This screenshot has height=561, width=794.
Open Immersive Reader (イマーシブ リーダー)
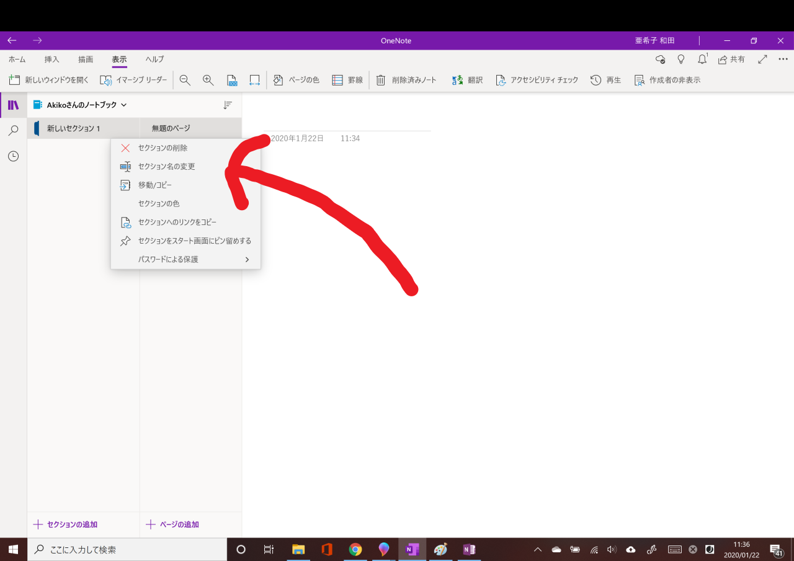(x=134, y=80)
